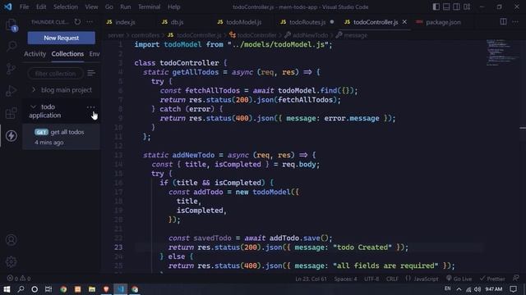Screen dimensions: 526x295
Task: Open the Accounts icon
Action: point(11,240)
